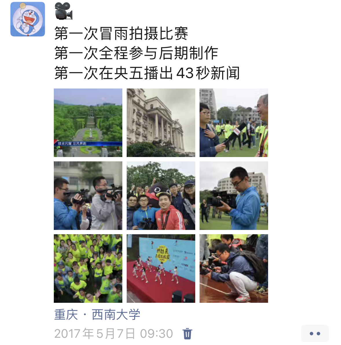Tap the Doraemon profile avatar
Image resolution: width=341 pixels, height=345 pixels.
pyautogui.click(x=28, y=19)
